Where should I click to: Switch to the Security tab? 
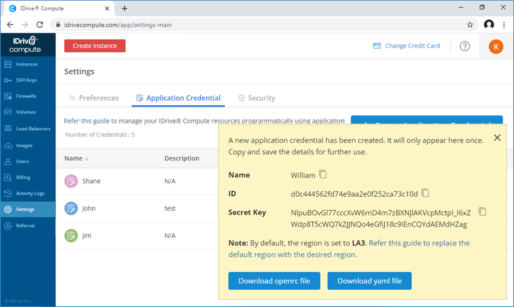pos(256,98)
